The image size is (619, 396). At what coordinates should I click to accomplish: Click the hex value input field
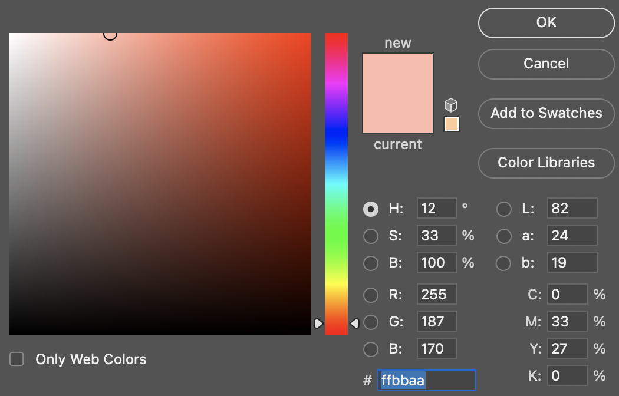[x=426, y=380]
